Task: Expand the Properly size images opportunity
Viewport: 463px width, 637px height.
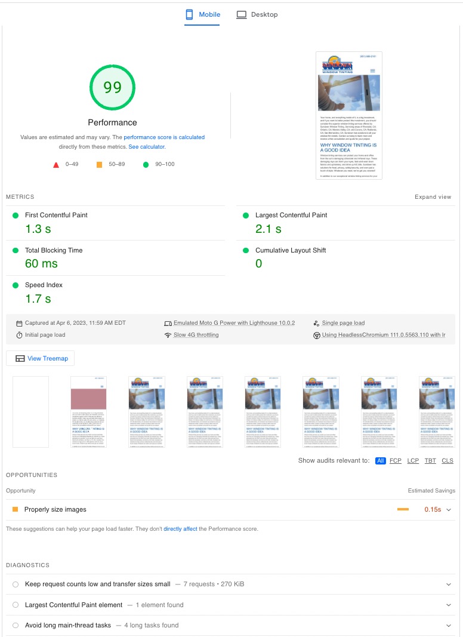Action: 448,510
